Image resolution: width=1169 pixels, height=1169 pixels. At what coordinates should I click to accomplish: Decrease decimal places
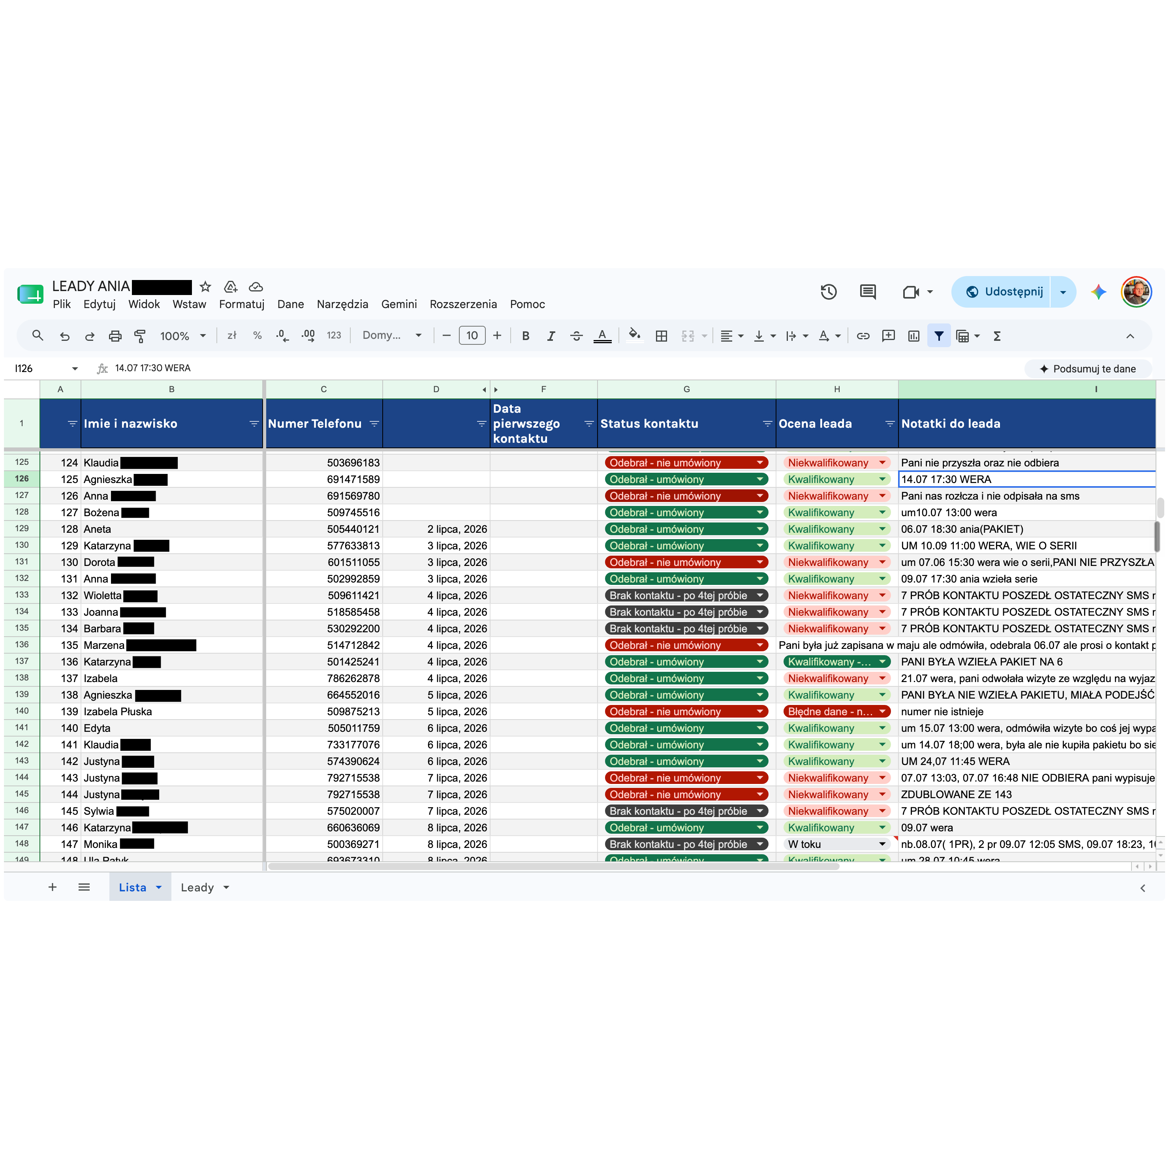[x=282, y=336]
